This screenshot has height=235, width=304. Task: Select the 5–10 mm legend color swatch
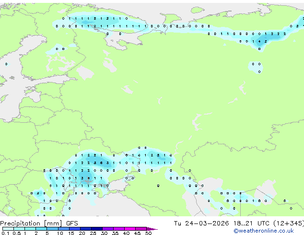[x=52, y=229]
